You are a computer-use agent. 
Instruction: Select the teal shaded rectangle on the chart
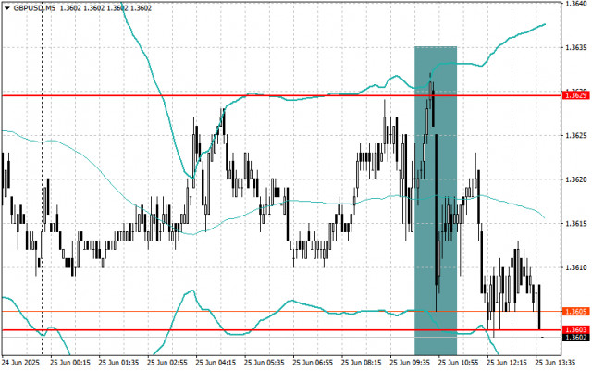[436, 201]
